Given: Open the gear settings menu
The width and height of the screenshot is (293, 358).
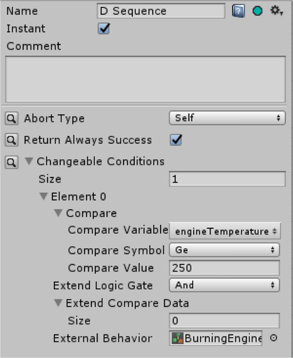Looking at the screenshot, I should (276, 11).
